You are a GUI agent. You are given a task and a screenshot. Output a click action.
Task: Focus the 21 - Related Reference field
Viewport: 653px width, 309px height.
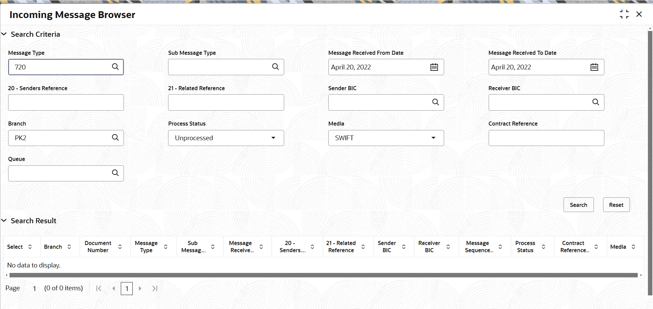[x=226, y=102]
